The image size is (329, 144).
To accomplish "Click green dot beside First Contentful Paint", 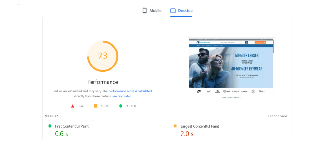I will coord(50,126).
